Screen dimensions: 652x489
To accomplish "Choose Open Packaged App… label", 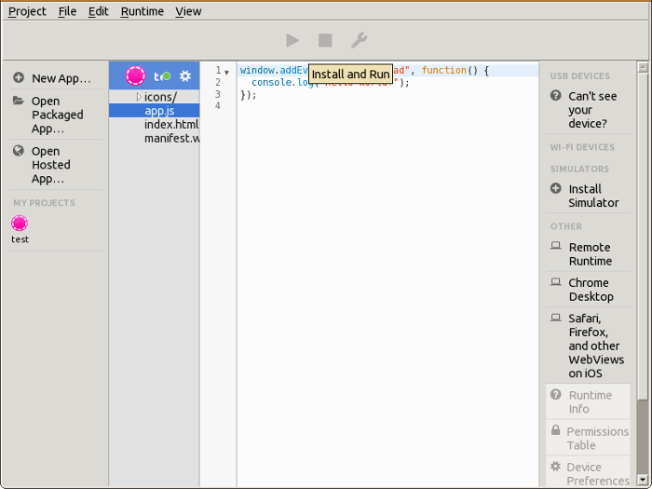I will click(58, 115).
